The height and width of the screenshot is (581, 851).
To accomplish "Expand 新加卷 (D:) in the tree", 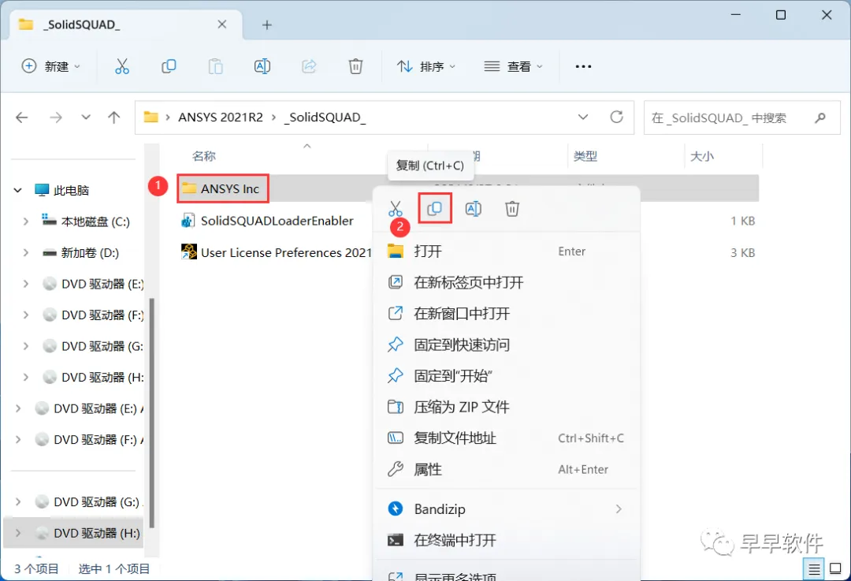I will pos(25,252).
